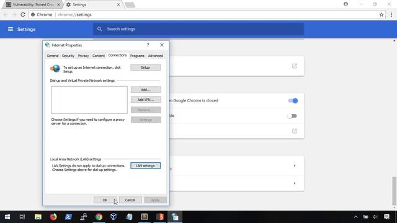The width and height of the screenshot is (397, 223).
Task: Click the Help question mark in Internet Properties
Action: coord(148,45)
